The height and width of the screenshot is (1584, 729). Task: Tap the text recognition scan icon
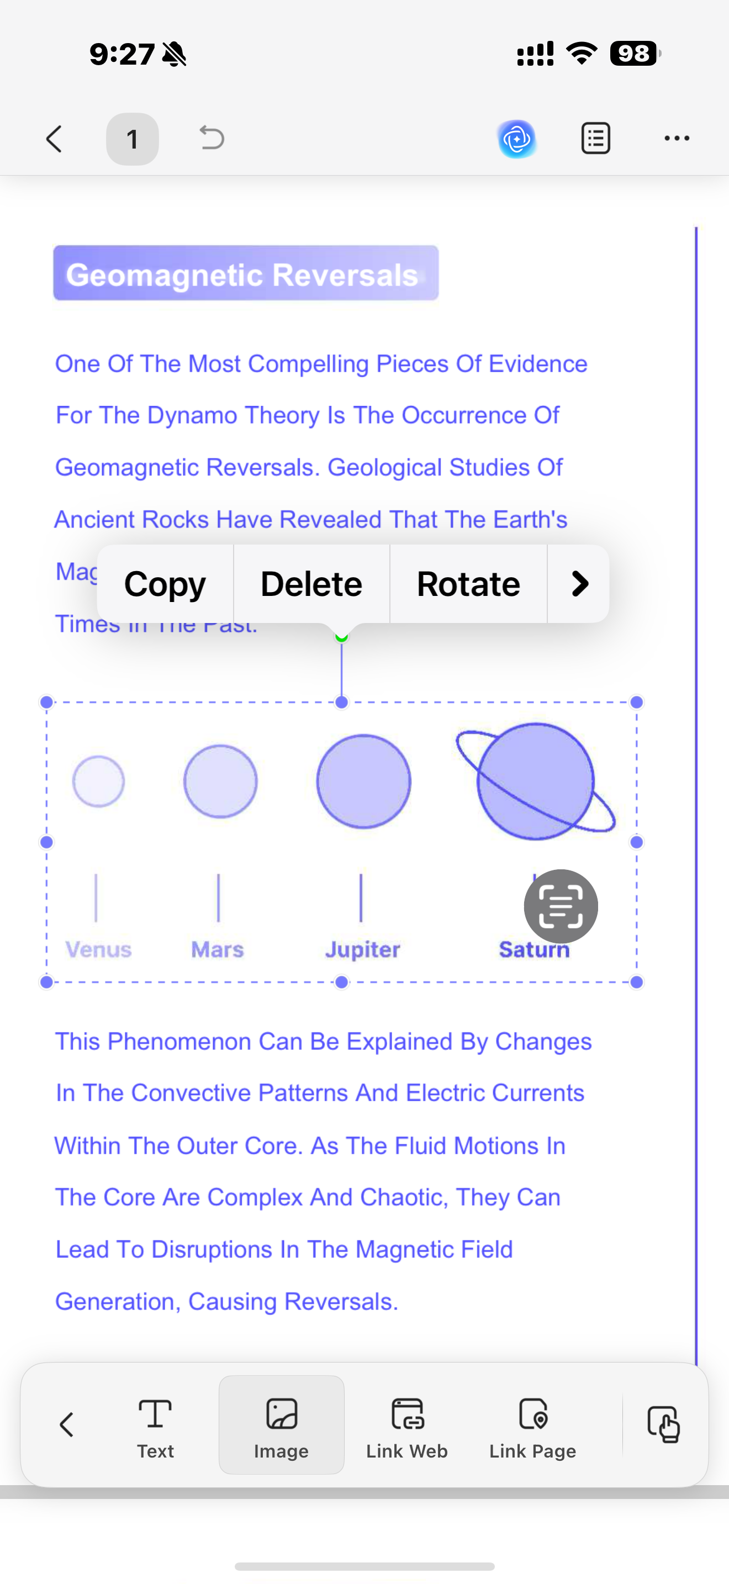click(561, 906)
